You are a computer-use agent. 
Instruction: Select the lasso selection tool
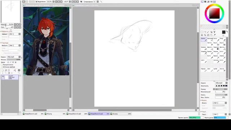point(205,32)
